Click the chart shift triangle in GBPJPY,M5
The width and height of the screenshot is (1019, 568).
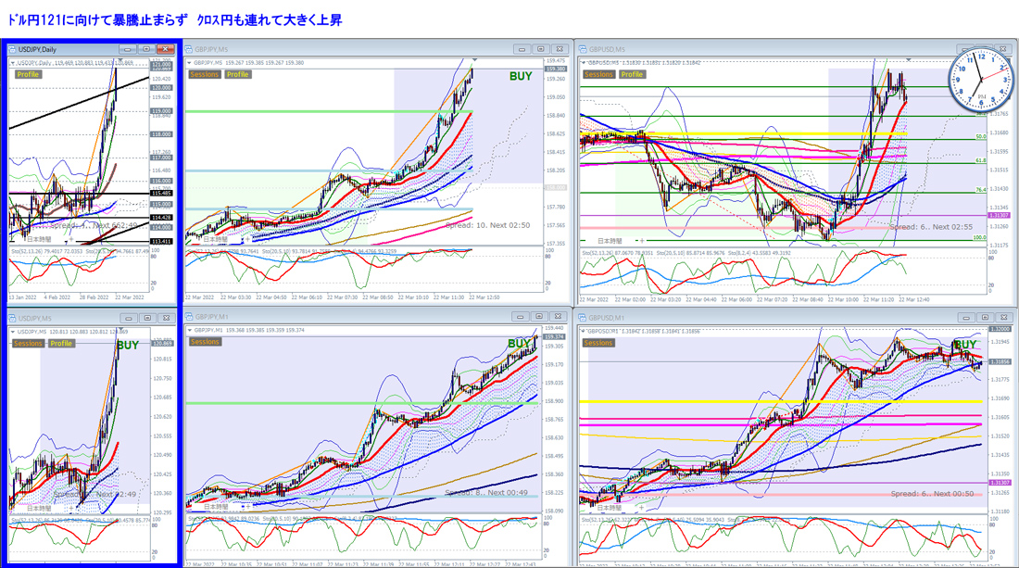(475, 60)
